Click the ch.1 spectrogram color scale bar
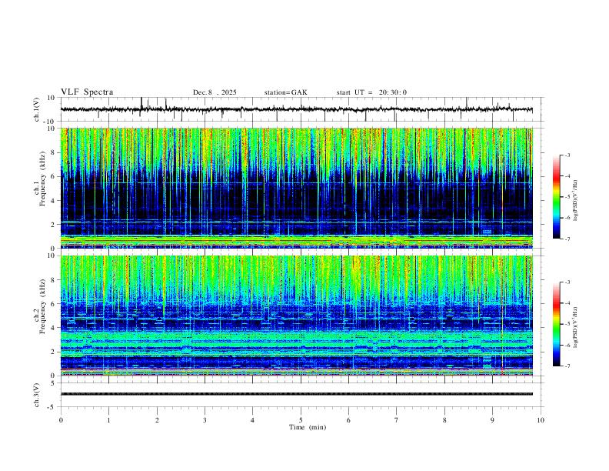The image size is (609, 471). [556, 197]
